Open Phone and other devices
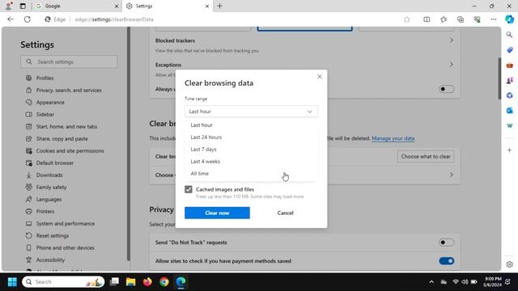The height and width of the screenshot is (291, 518). [65, 248]
